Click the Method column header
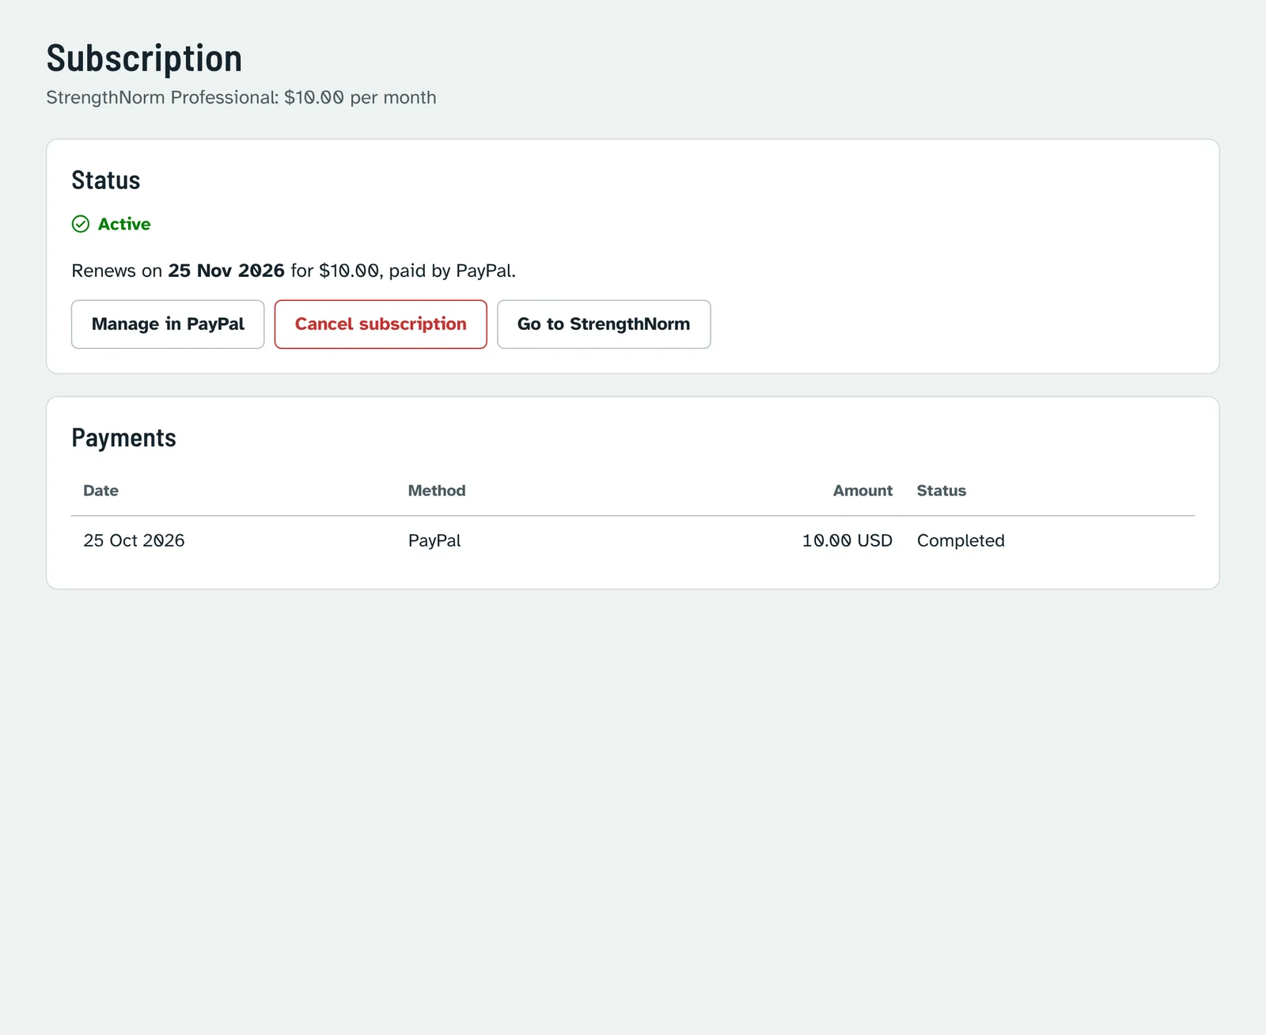The width and height of the screenshot is (1266, 1035). point(437,491)
